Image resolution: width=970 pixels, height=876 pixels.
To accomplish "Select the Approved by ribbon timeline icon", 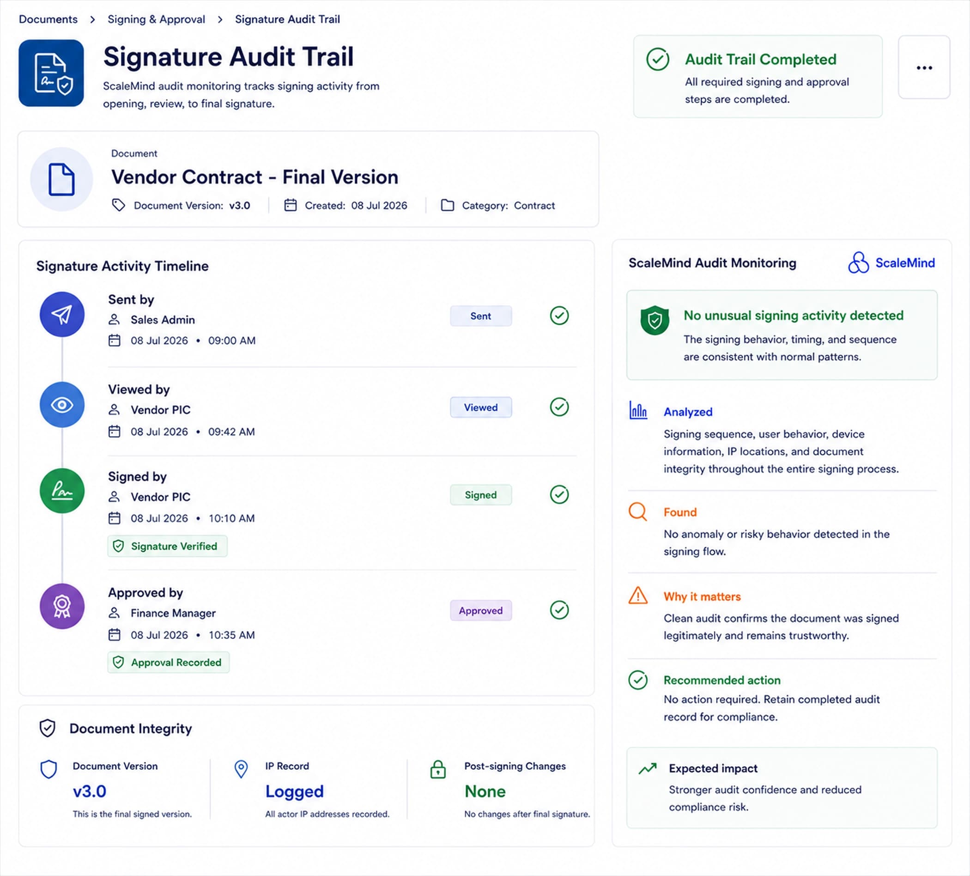I will coord(62,607).
